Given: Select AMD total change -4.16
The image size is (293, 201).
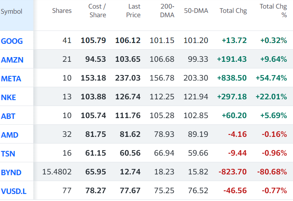Looking at the screenshot, I should click(237, 135).
